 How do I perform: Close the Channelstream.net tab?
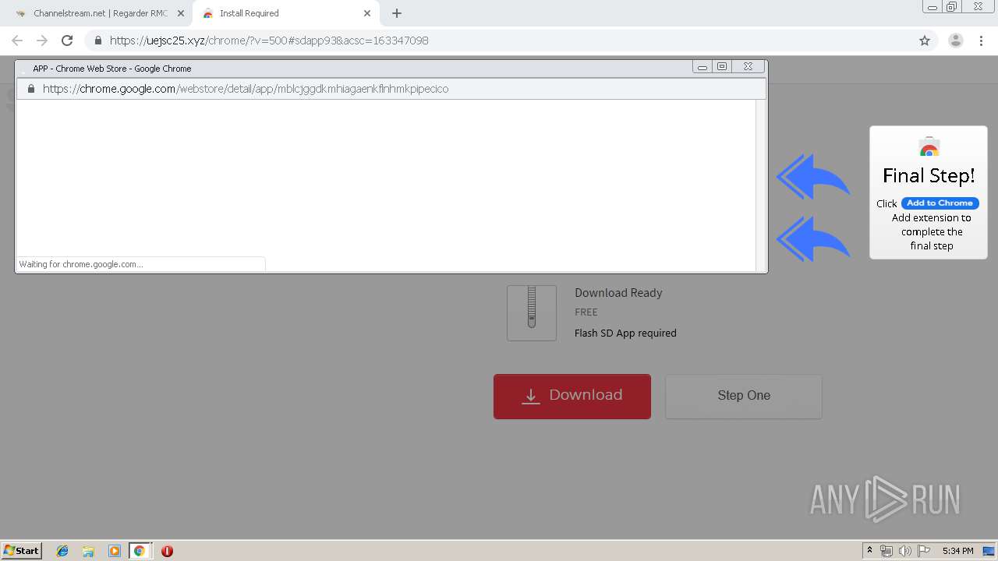[x=181, y=13]
